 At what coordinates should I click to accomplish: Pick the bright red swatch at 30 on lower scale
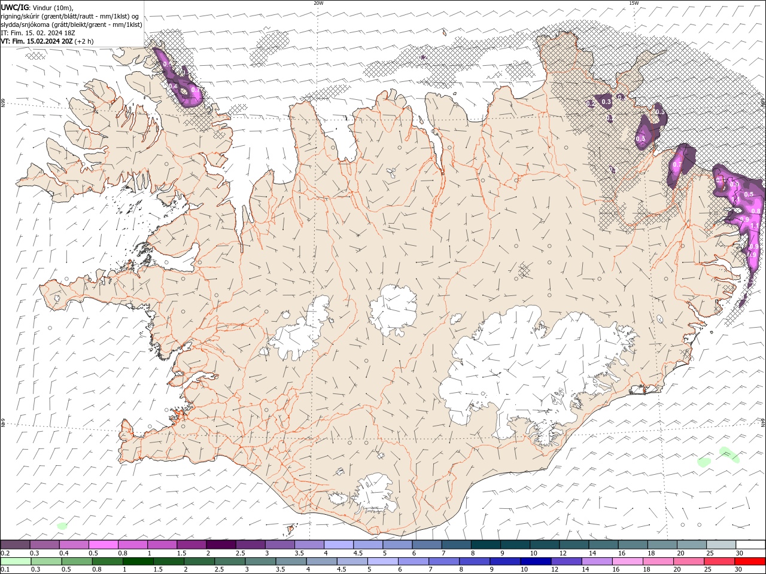click(749, 561)
